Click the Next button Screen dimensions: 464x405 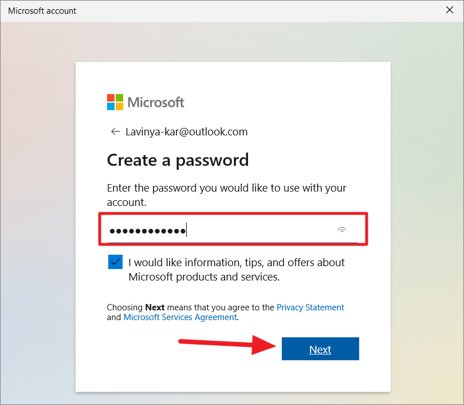pyautogui.click(x=320, y=349)
